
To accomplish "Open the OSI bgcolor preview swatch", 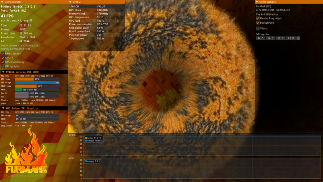I will pyautogui.click(x=298, y=38).
